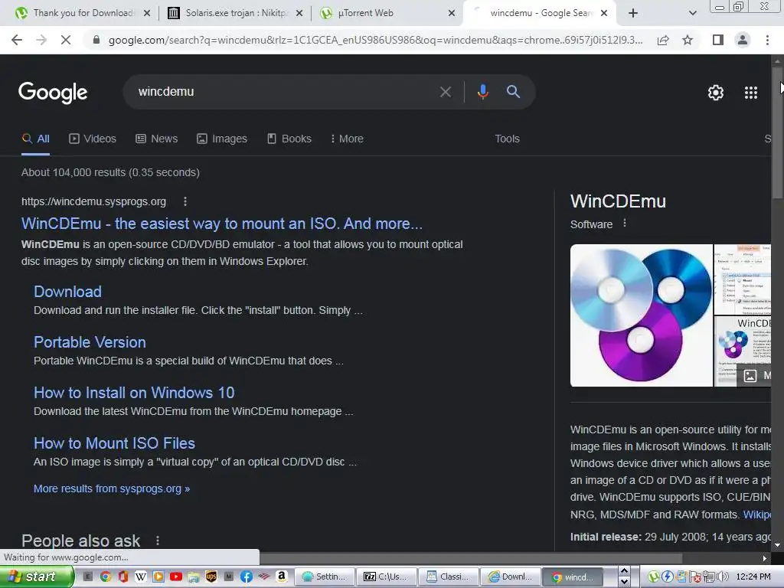Viewport: 784px width, 588px height.
Task: Switch to the Settin... taskbar window
Action: click(x=325, y=577)
